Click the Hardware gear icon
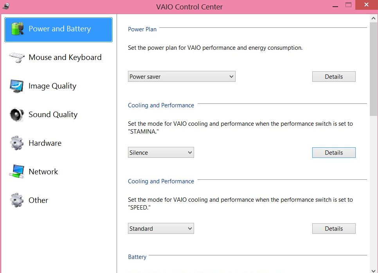This screenshot has height=273, width=378. pos(17,143)
